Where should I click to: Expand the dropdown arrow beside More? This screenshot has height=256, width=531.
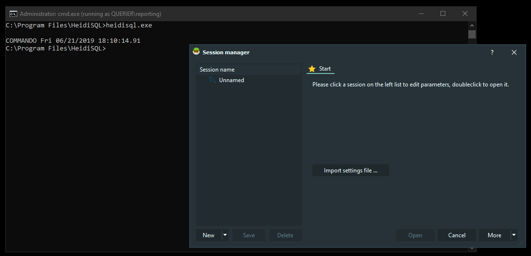tap(514, 235)
